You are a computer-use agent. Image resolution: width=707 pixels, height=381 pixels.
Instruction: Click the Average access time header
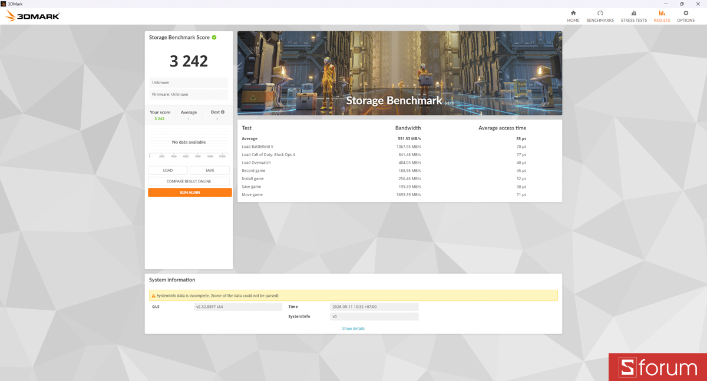(502, 128)
